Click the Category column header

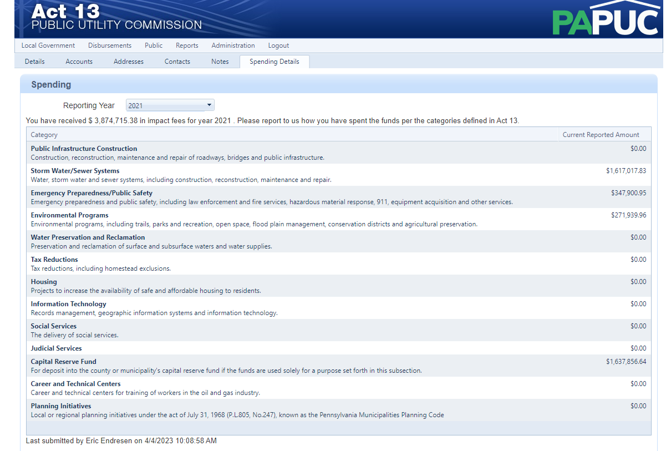click(x=44, y=135)
